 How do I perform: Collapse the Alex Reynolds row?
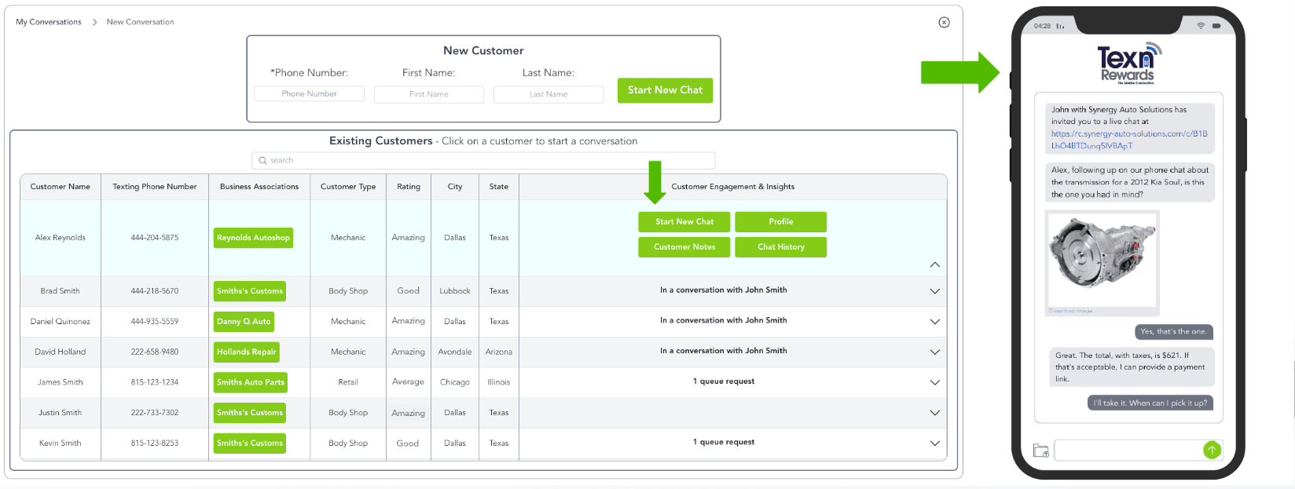click(x=935, y=265)
